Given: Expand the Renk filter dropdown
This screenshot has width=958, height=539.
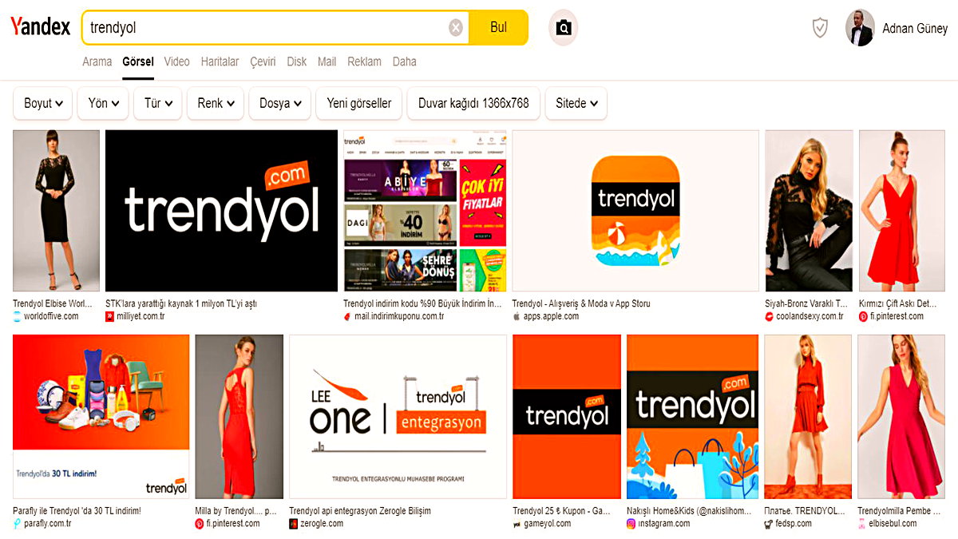Looking at the screenshot, I should point(216,103).
